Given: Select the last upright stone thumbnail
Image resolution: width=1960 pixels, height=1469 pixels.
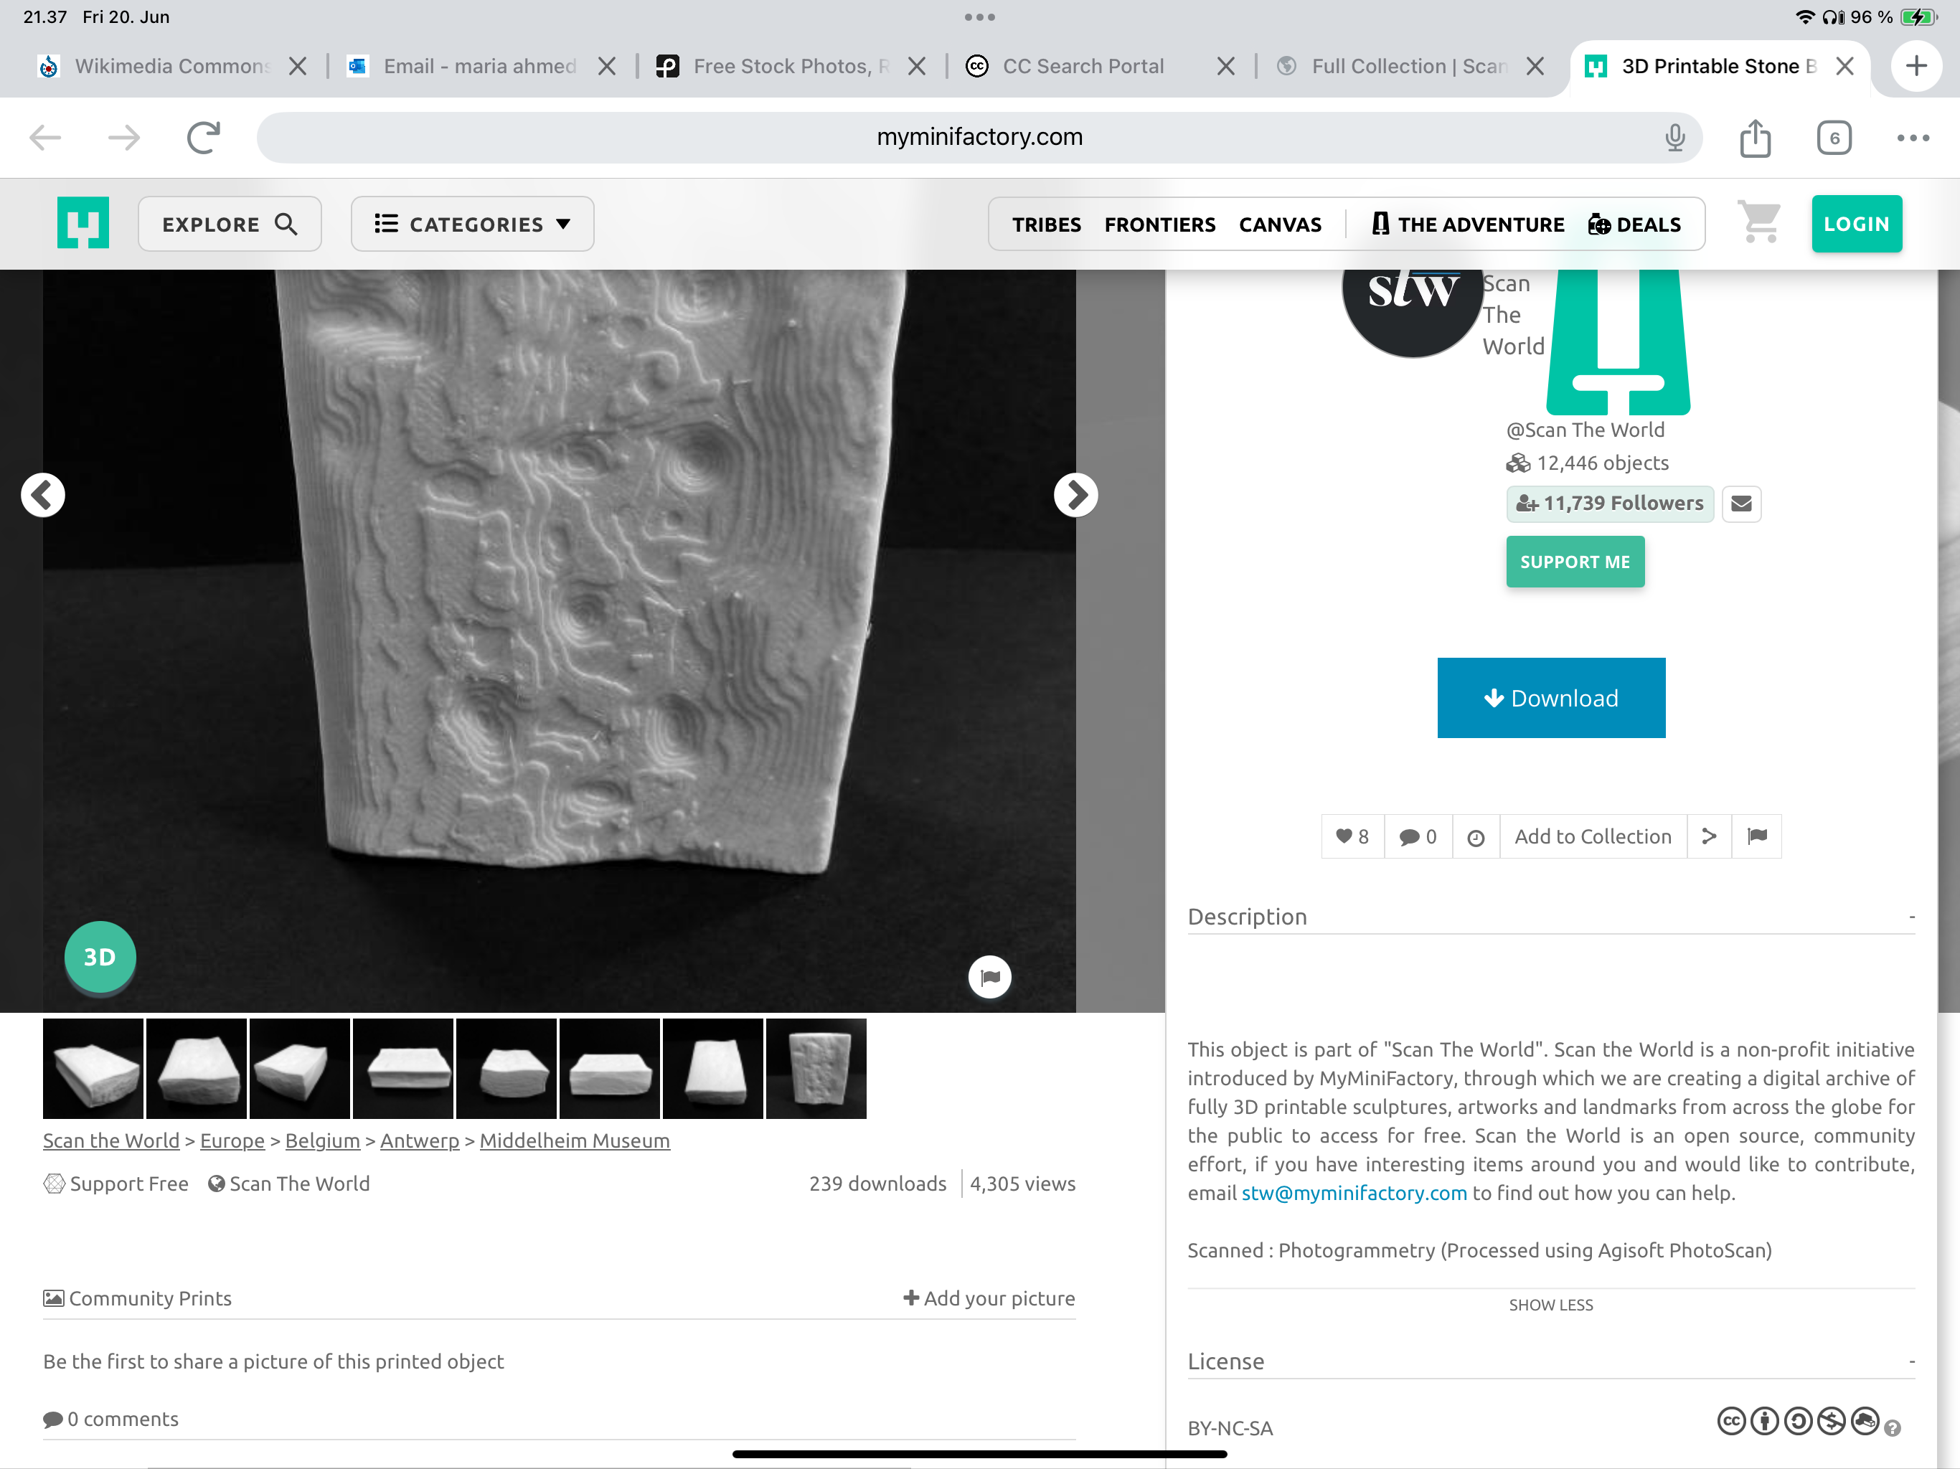Looking at the screenshot, I should pos(815,1069).
